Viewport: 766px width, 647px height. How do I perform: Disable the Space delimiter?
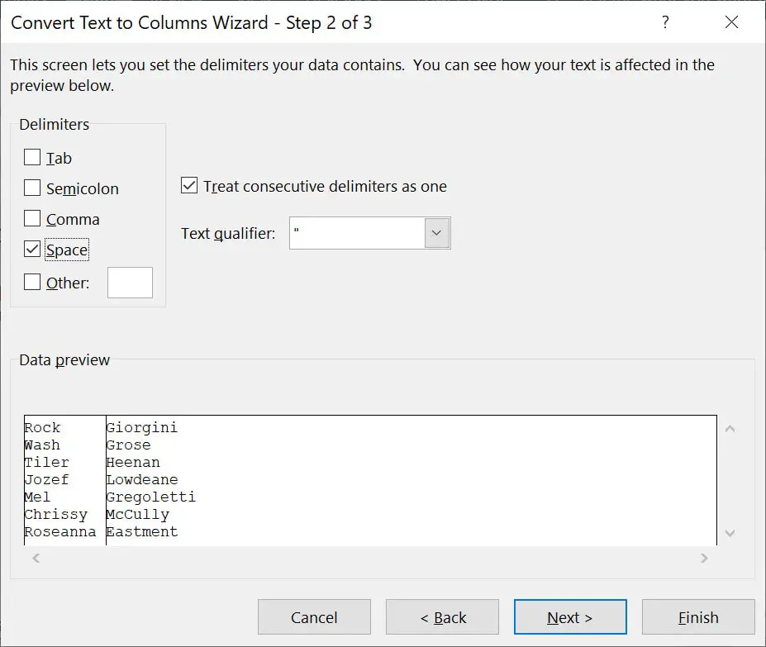click(x=32, y=250)
